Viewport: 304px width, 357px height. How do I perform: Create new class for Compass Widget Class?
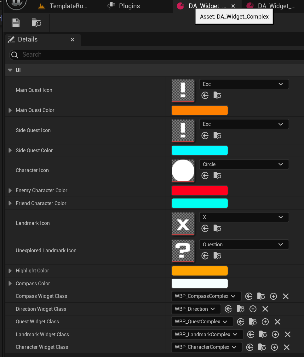click(273, 296)
